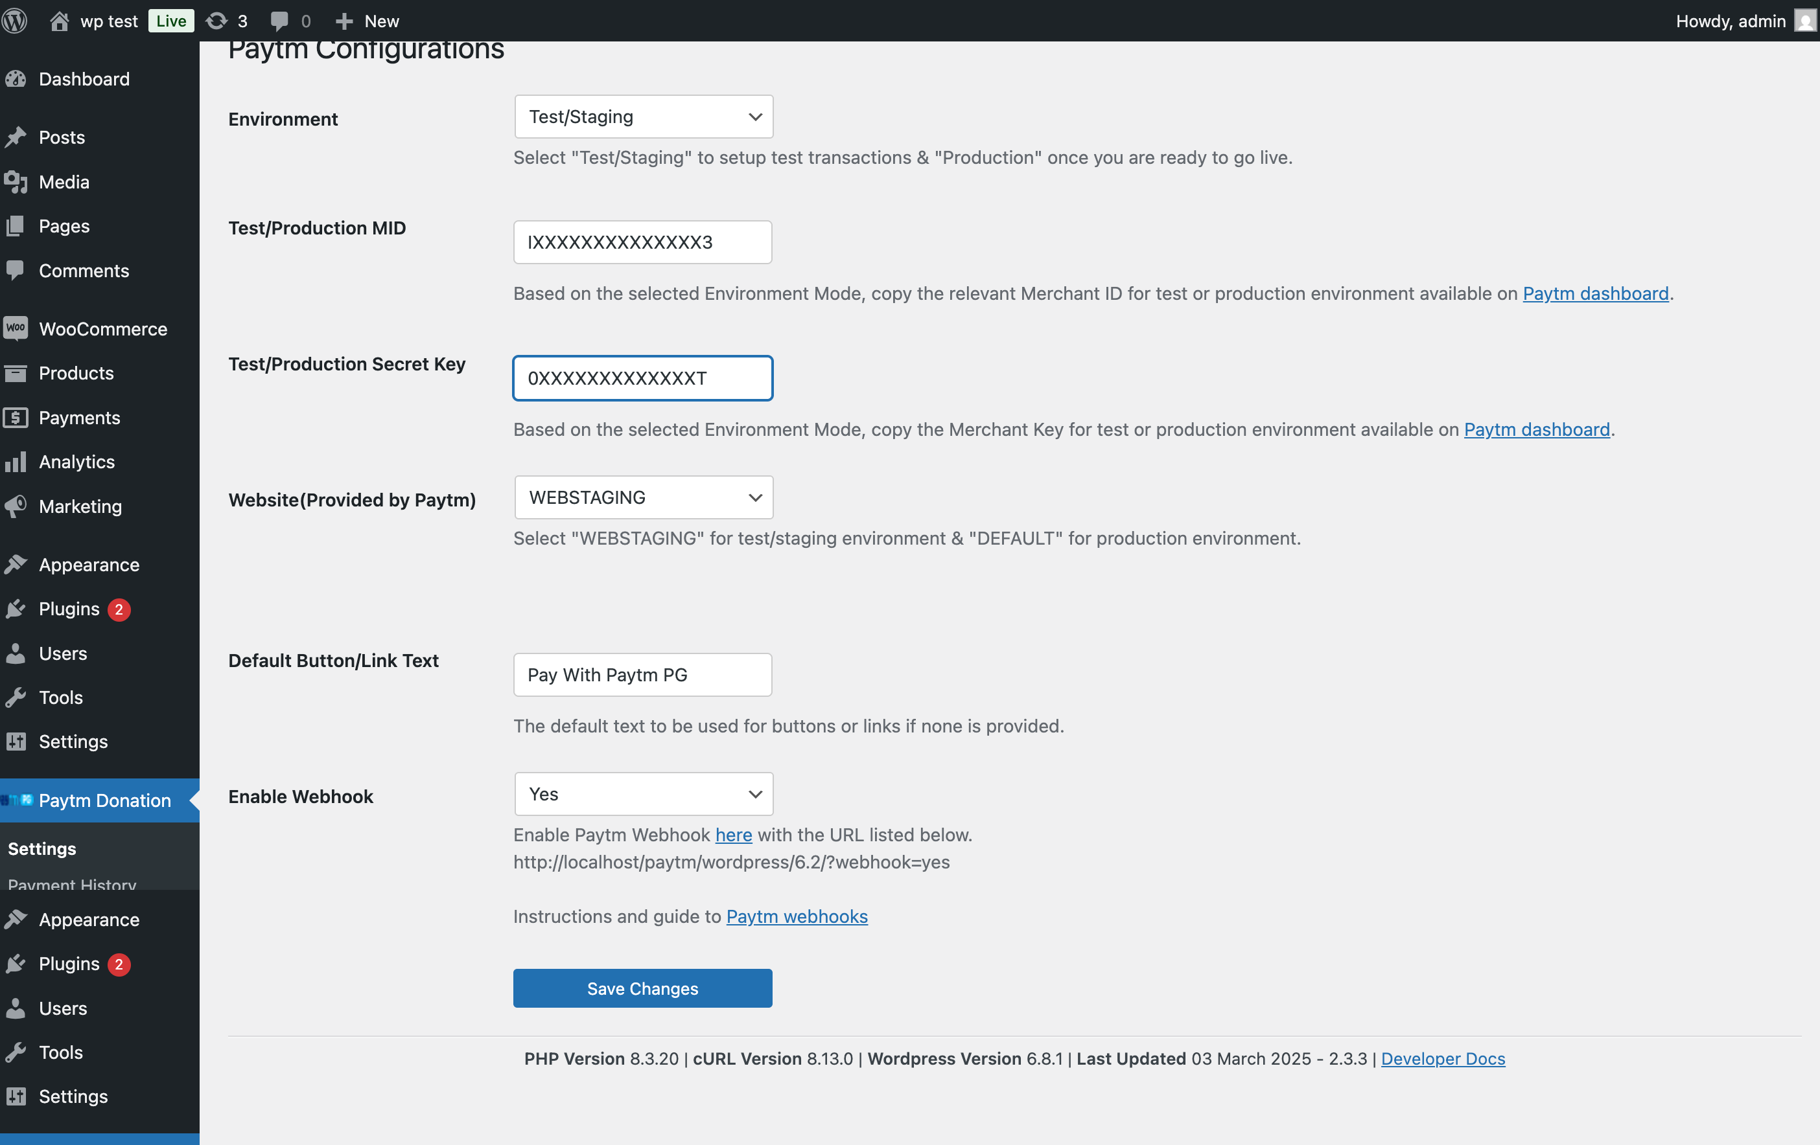Screen dimensions: 1820x1145
Task: Click the Test/Production Secret Key field
Action: tap(642, 378)
